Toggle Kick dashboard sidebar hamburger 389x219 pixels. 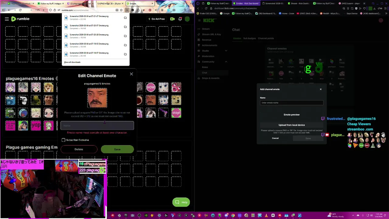point(199,20)
